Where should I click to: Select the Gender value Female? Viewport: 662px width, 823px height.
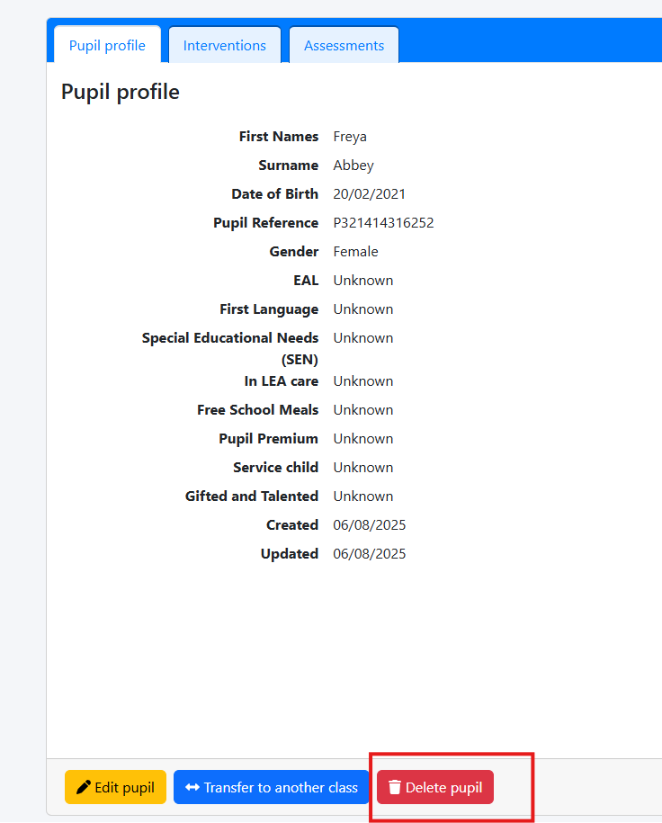tap(355, 251)
